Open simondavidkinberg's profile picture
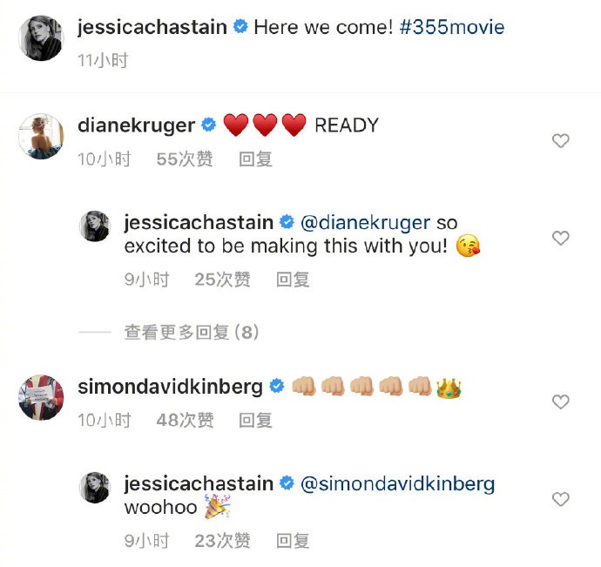The width and height of the screenshot is (601, 567). (x=40, y=396)
